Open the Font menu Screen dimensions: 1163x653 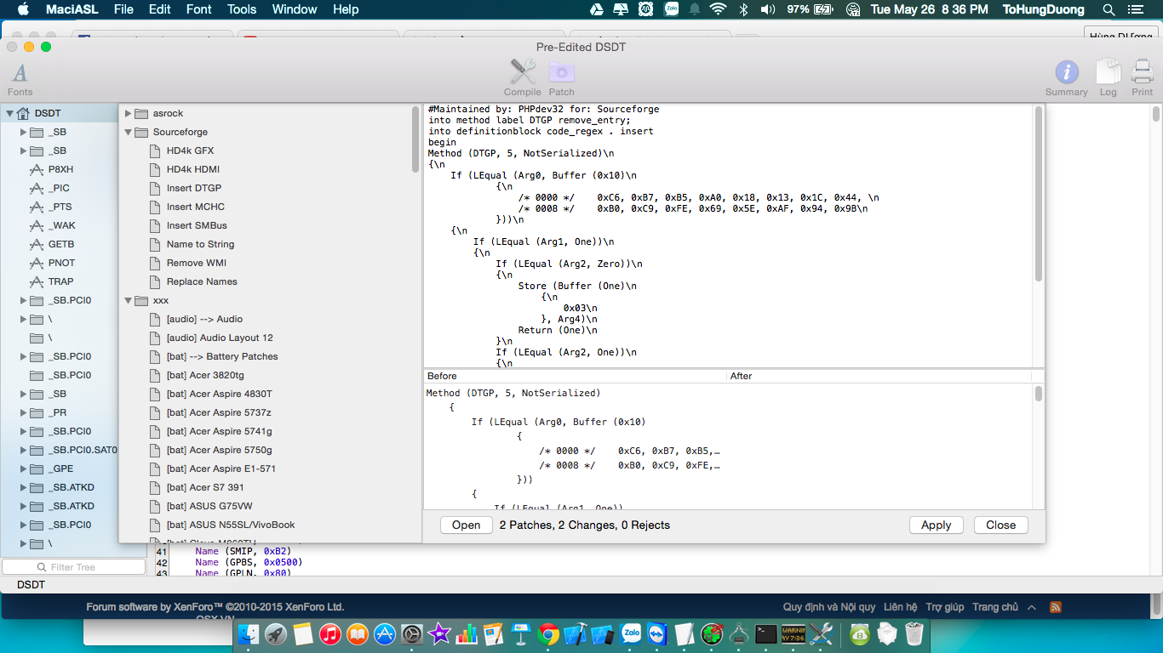198,9
